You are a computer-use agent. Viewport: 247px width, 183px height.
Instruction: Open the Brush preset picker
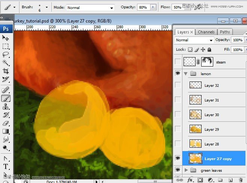pos(47,7)
